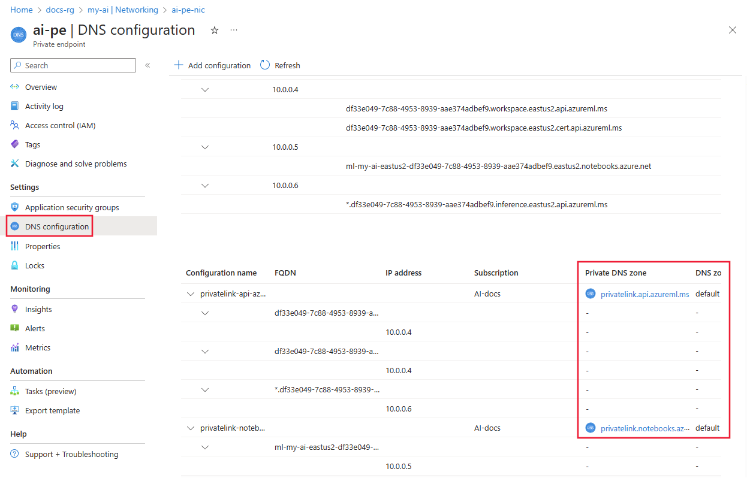747x478 pixels.
Task: Click the 10.0.0.5 IP address cell in lower table
Action: [399, 466]
